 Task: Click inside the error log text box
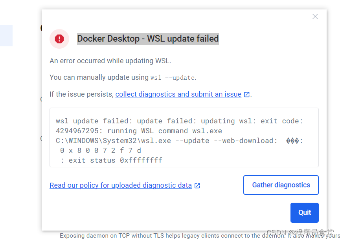[184, 137]
